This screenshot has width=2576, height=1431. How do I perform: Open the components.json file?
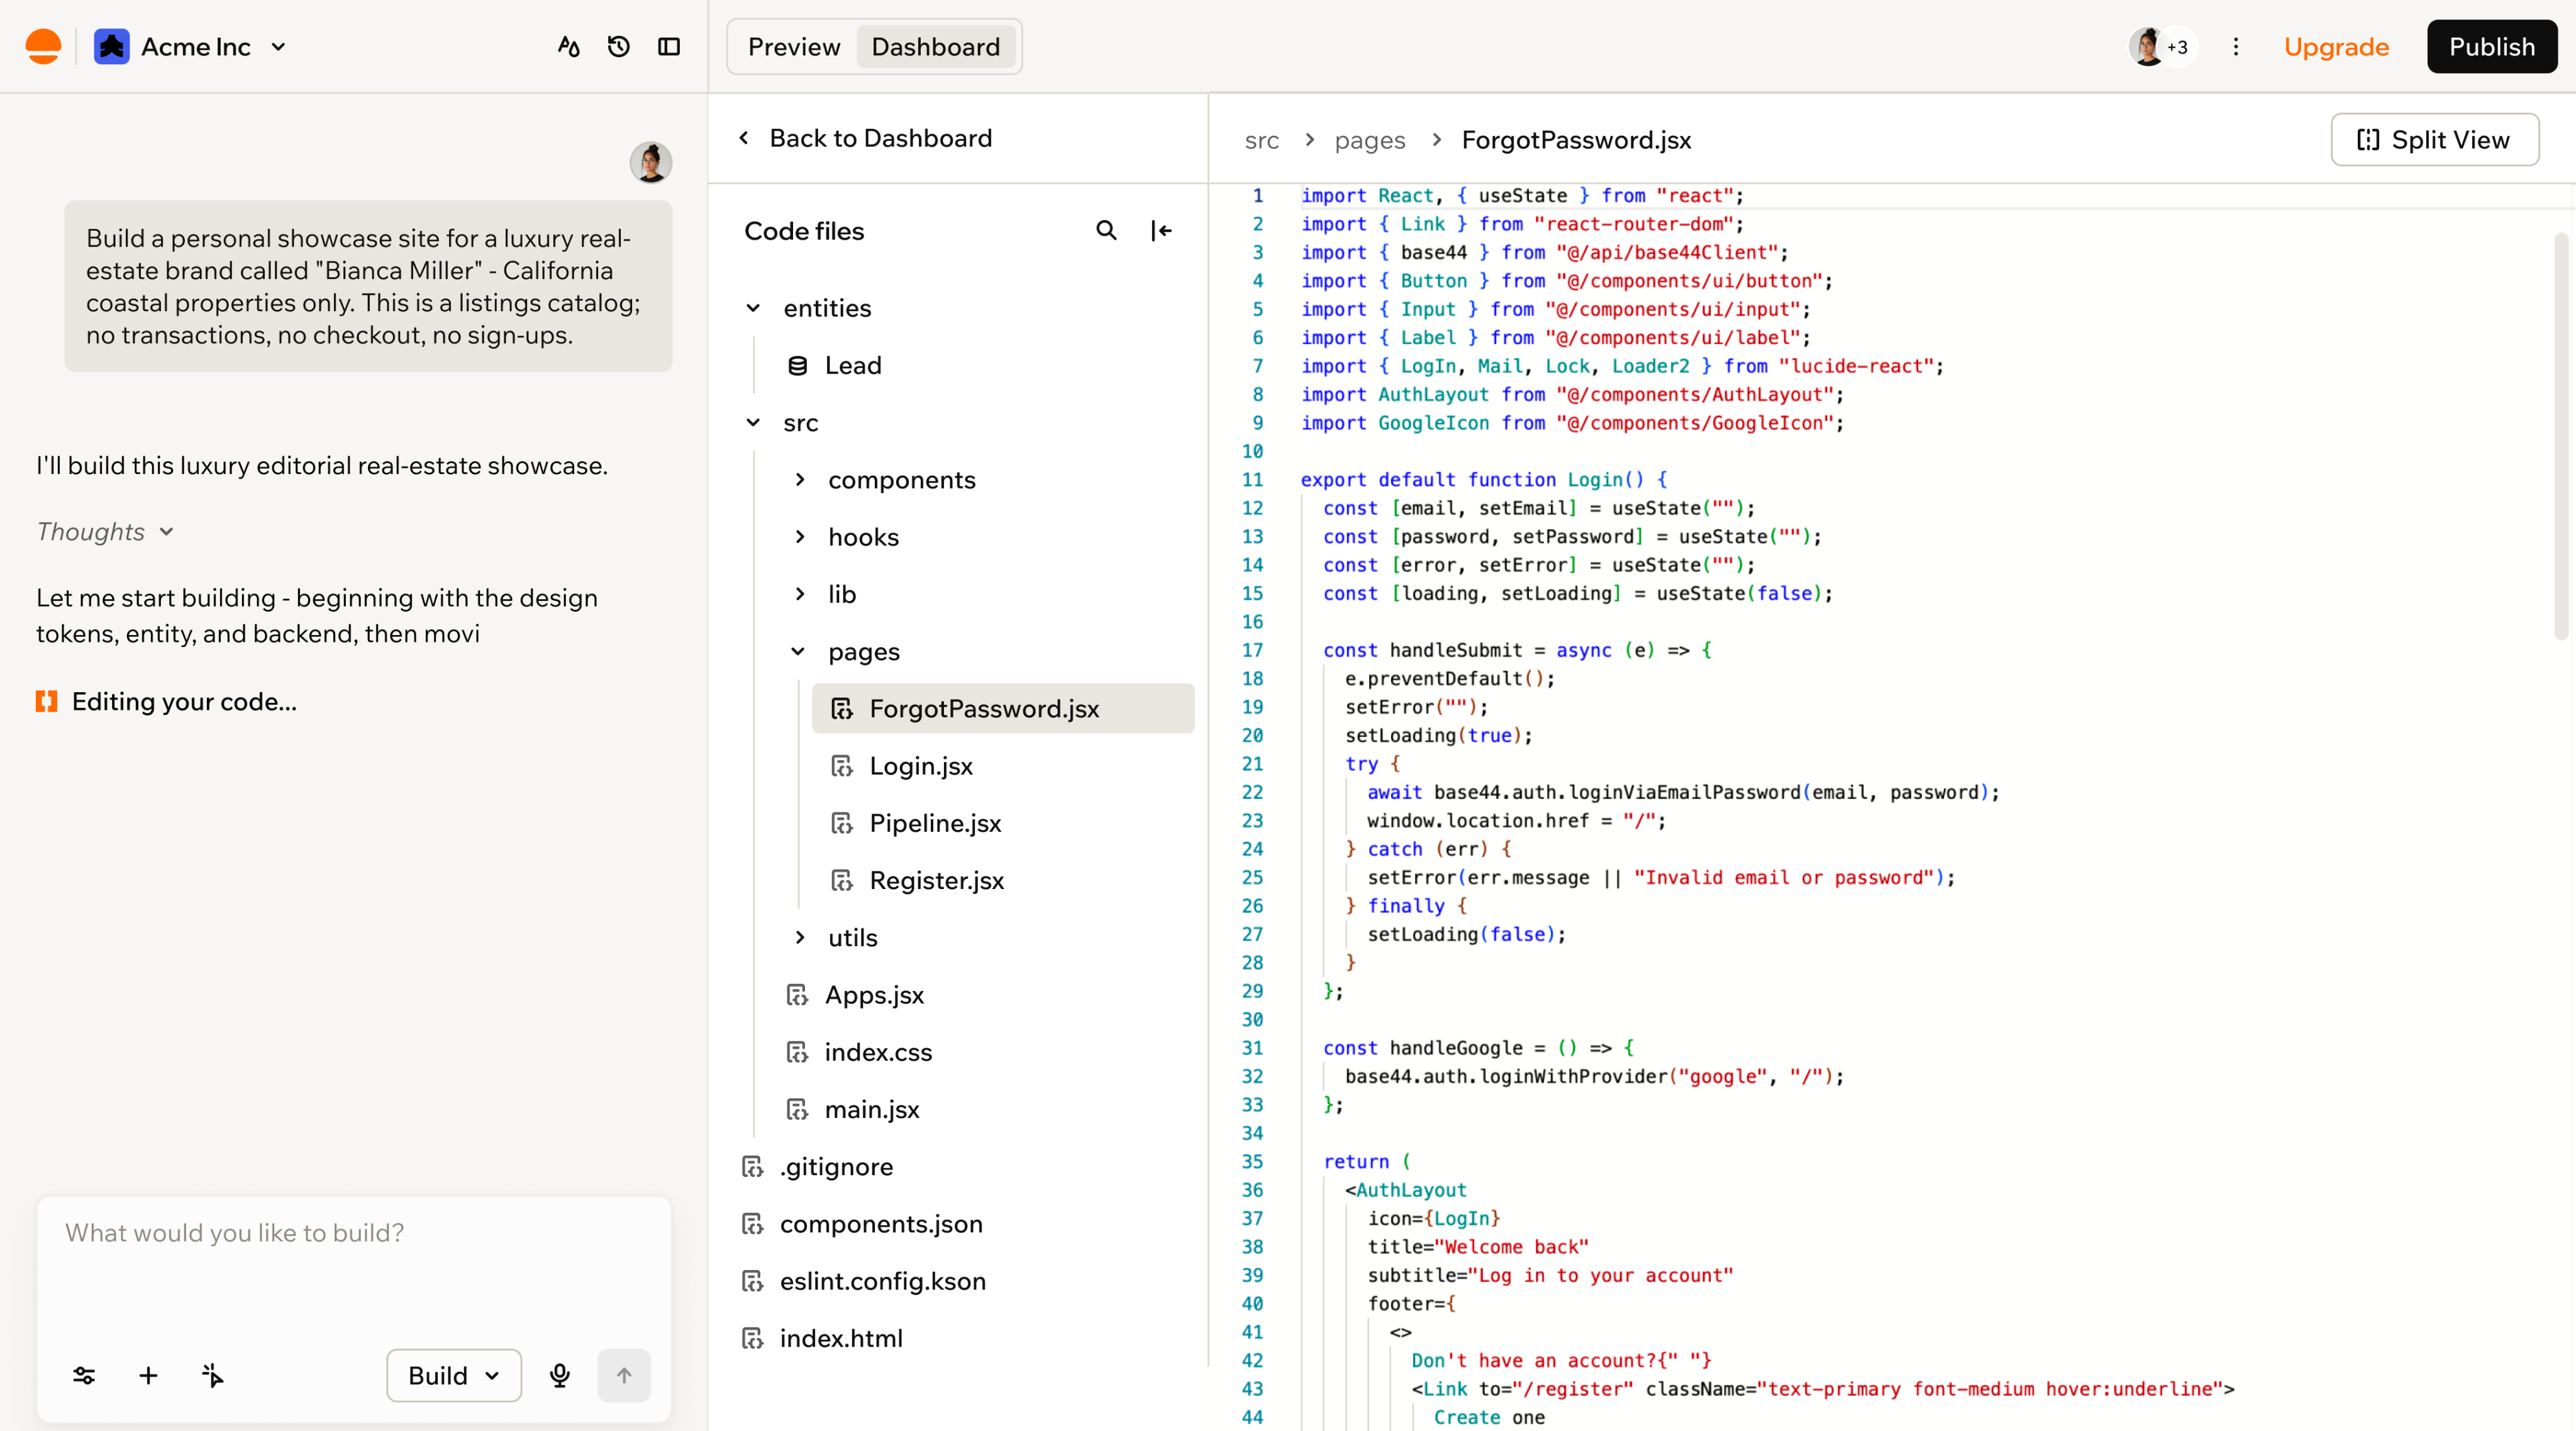tap(881, 1224)
